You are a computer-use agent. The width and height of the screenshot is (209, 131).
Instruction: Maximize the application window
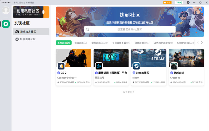200,2
